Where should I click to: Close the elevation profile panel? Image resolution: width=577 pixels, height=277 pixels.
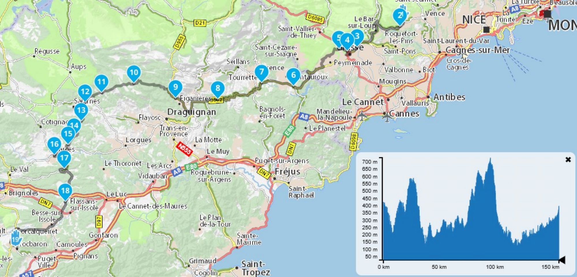(x=568, y=160)
